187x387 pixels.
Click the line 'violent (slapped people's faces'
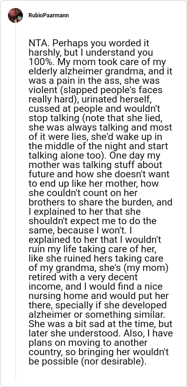95,90
